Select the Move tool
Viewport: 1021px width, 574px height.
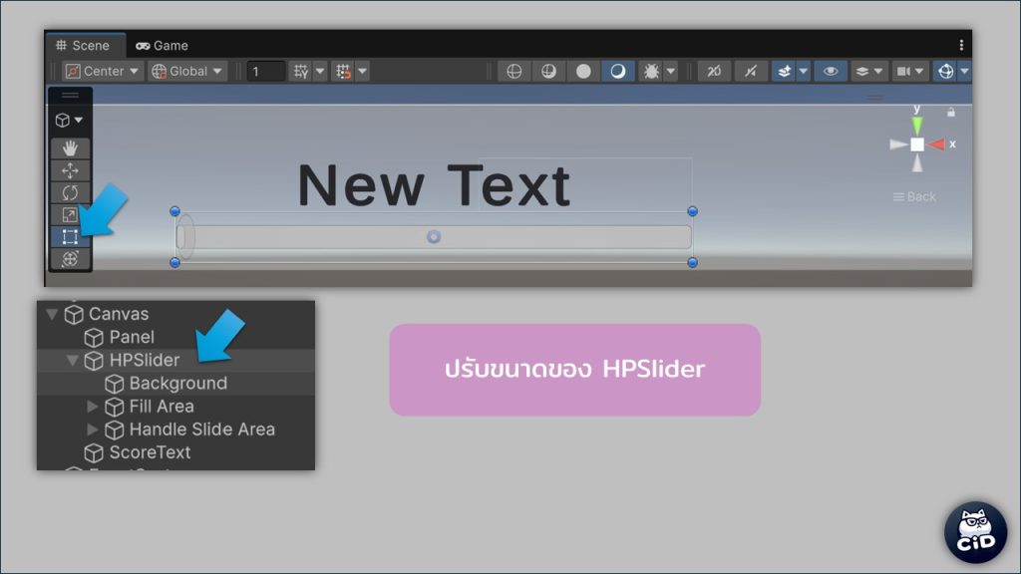click(70, 170)
